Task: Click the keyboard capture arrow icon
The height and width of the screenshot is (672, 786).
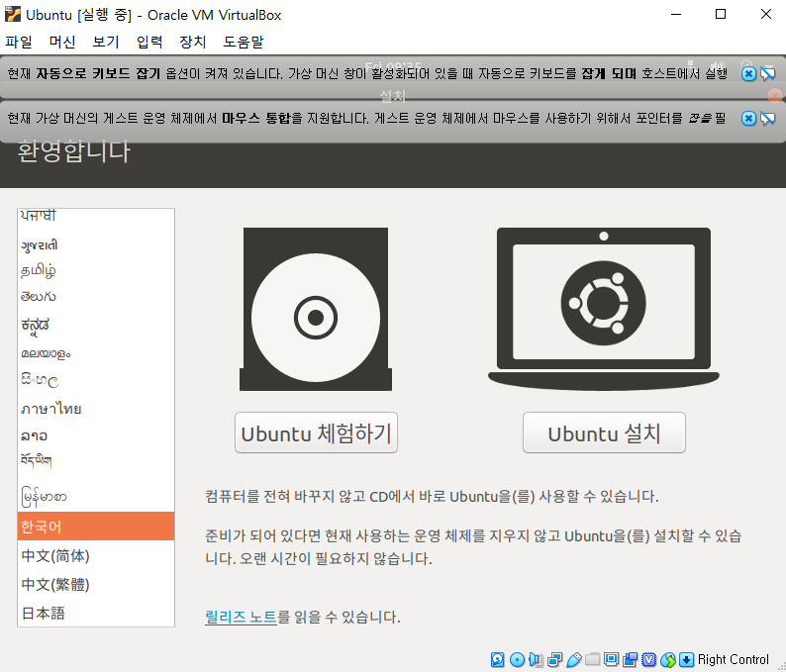Action: 687,659
